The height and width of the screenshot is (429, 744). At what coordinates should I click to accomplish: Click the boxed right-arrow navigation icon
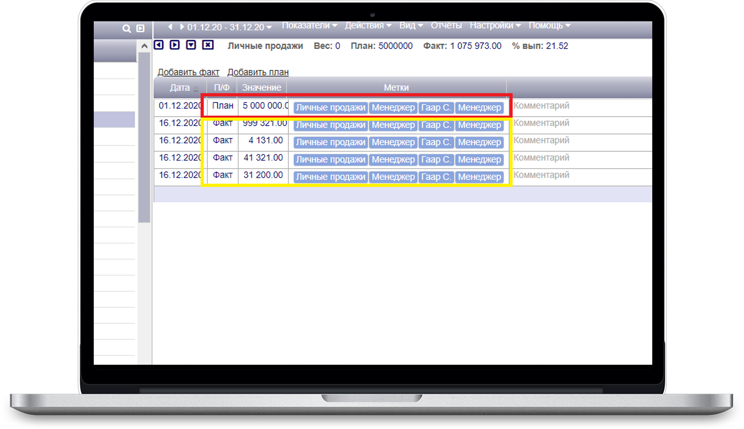(175, 45)
